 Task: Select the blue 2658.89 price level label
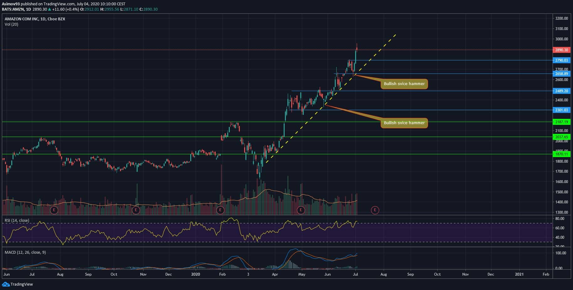point(561,74)
